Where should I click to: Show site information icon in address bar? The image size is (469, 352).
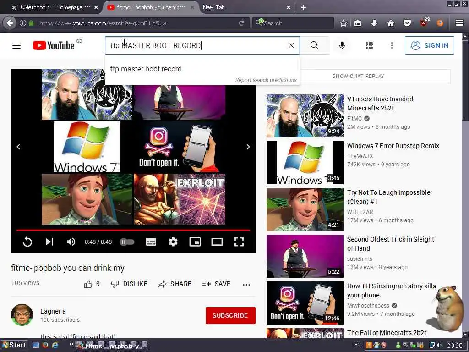pos(23,23)
